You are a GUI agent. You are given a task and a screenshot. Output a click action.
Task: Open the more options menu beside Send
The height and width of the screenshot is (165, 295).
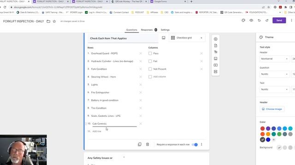point(291,20)
